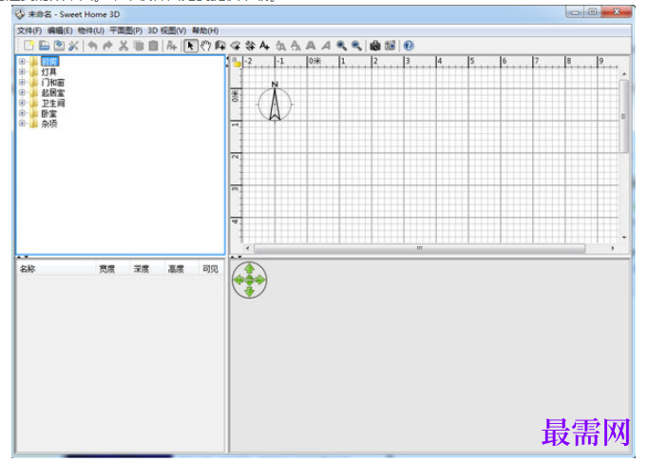Image resolution: width=648 pixels, height=462 pixels.
Task: Sort furniture by the 高度 column header
Action: point(181,269)
